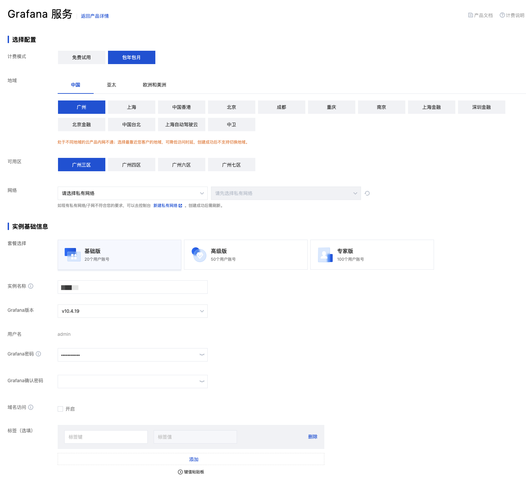This screenshot has width=526, height=478.
Task: Select the 中国香港 region button
Action: pyautogui.click(x=182, y=107)
